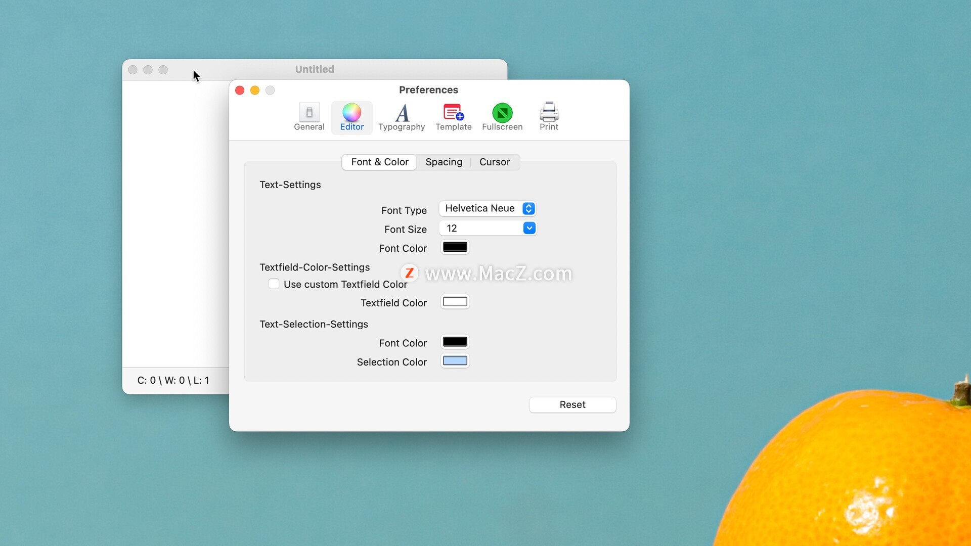Switch to the Cursor tab

click(x=495, y=162)
